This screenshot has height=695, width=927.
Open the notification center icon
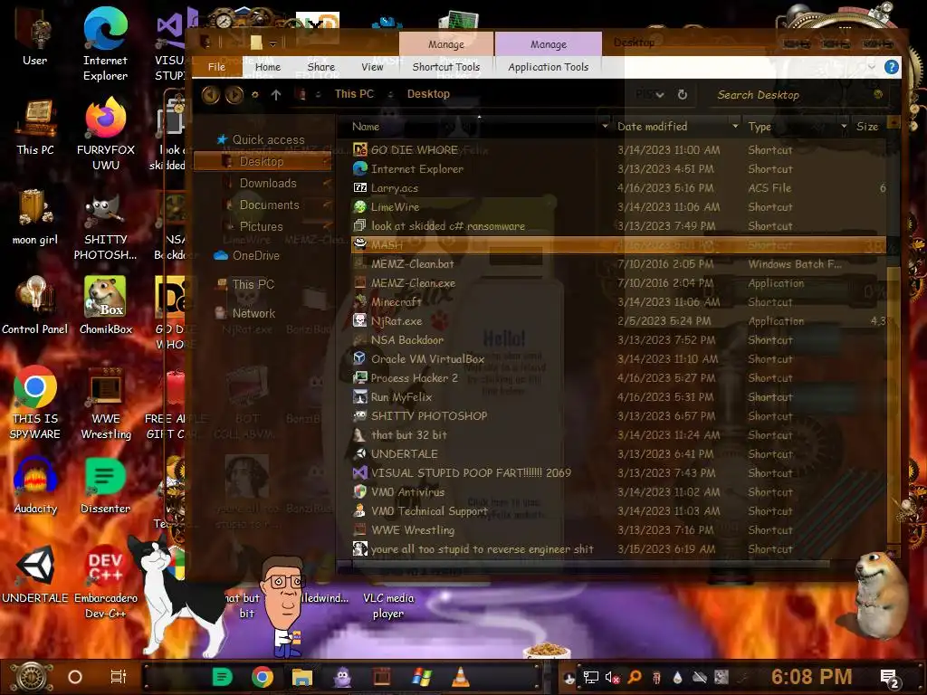(890, 679)
